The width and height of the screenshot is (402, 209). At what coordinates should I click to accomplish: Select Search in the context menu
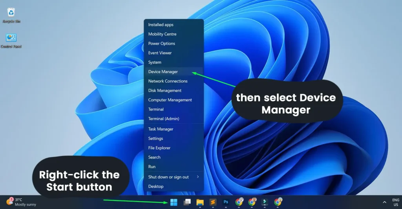click(x=174, y=157)
